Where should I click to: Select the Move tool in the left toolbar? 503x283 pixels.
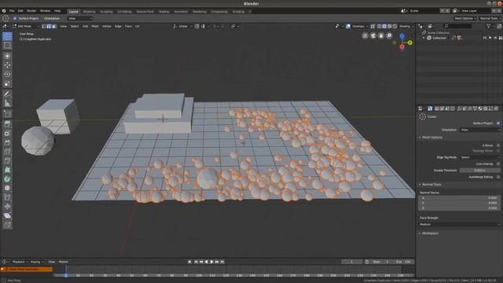click(7, 65)
